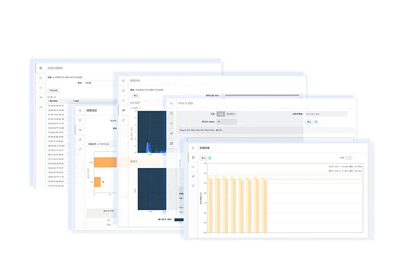Click right handle of frequency range slider
Screen dimensions: 410x272
301,96
